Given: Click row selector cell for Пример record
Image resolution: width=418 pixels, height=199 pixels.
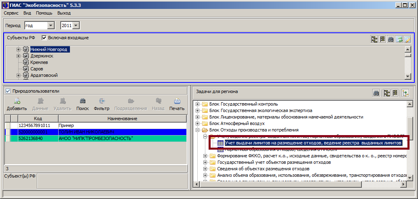Looking at the screenshot, I should (8, 126).
